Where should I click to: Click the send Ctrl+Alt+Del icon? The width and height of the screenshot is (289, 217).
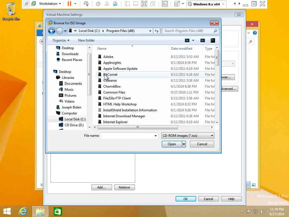[x=86, y=4]
